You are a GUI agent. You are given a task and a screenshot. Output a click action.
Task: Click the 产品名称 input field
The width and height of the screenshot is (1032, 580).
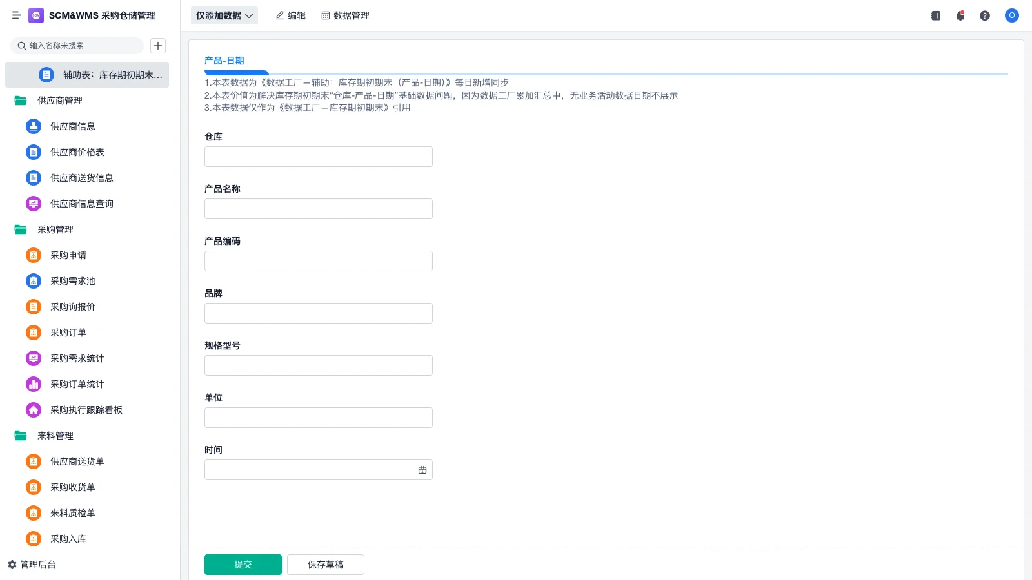pos(319,209)
